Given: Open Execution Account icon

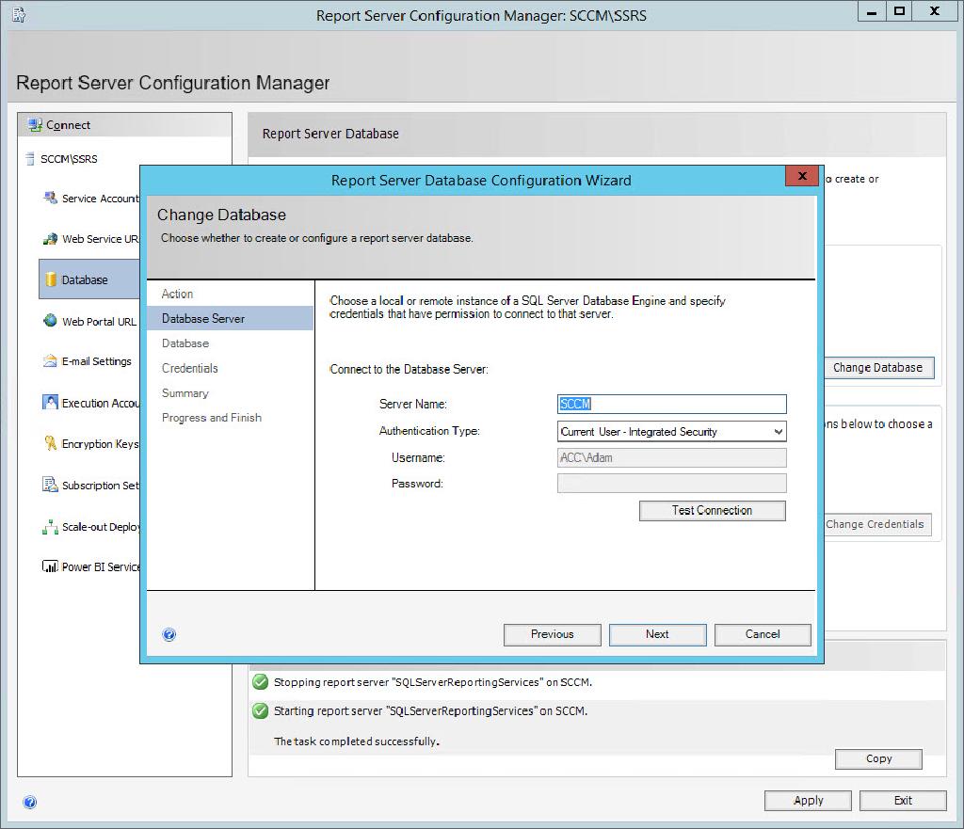Looking at the screenshot, I should (50, 403).
